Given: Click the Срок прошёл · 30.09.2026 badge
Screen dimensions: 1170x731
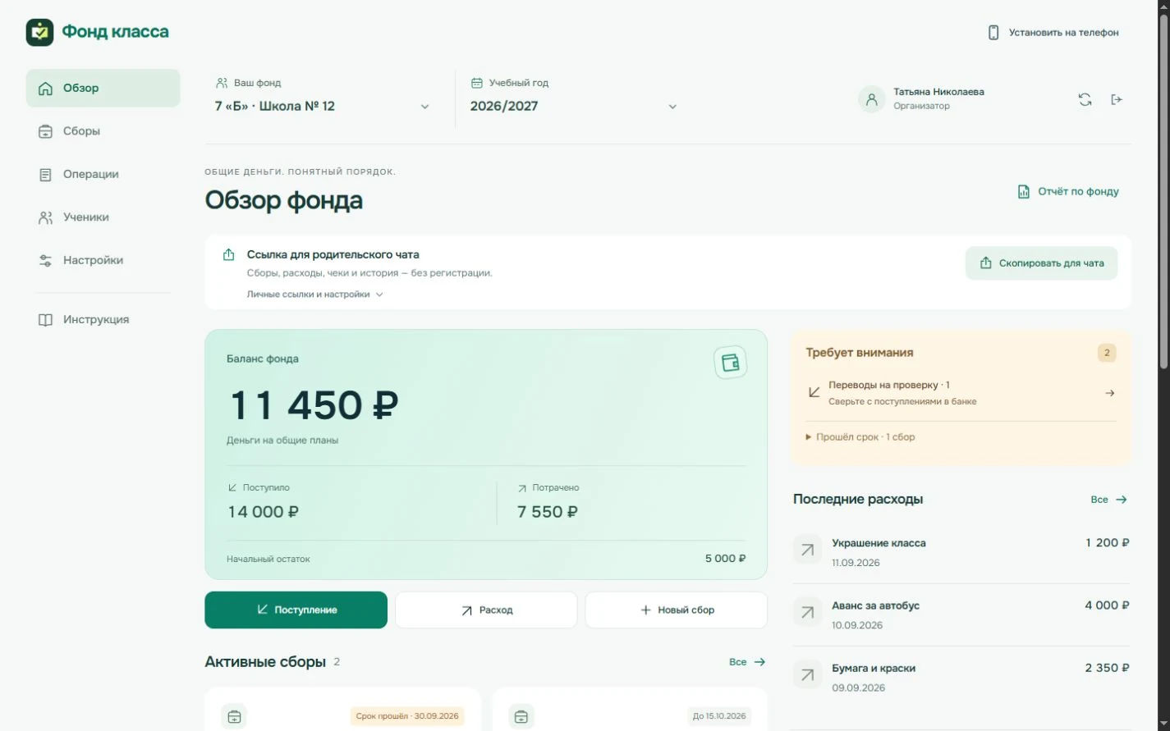Looking at the screenshot, I should 407,715.
